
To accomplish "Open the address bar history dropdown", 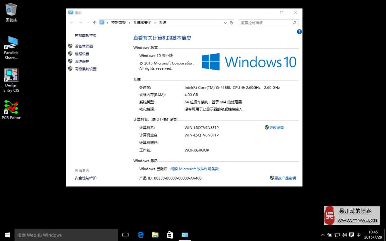I will [225, 23].
